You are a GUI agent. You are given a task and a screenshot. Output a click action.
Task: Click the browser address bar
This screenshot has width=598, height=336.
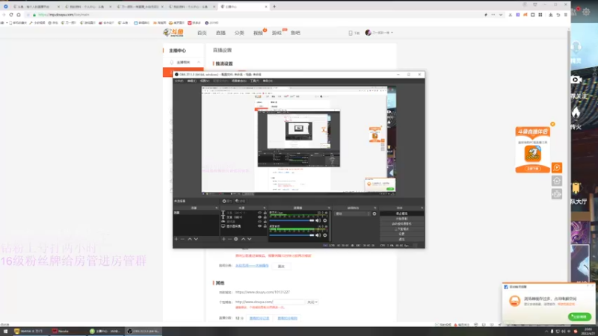(252, 14)
